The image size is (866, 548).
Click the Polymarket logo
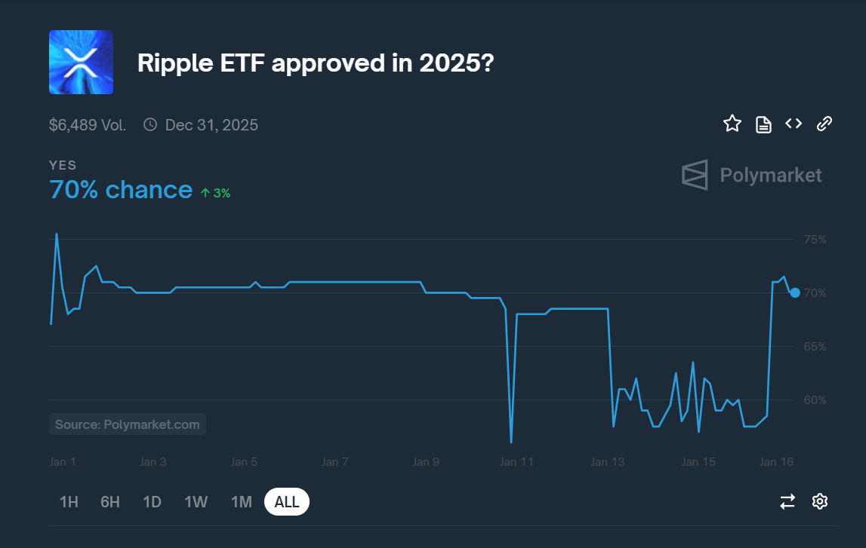pyautogui.click(x=751, y=175)
